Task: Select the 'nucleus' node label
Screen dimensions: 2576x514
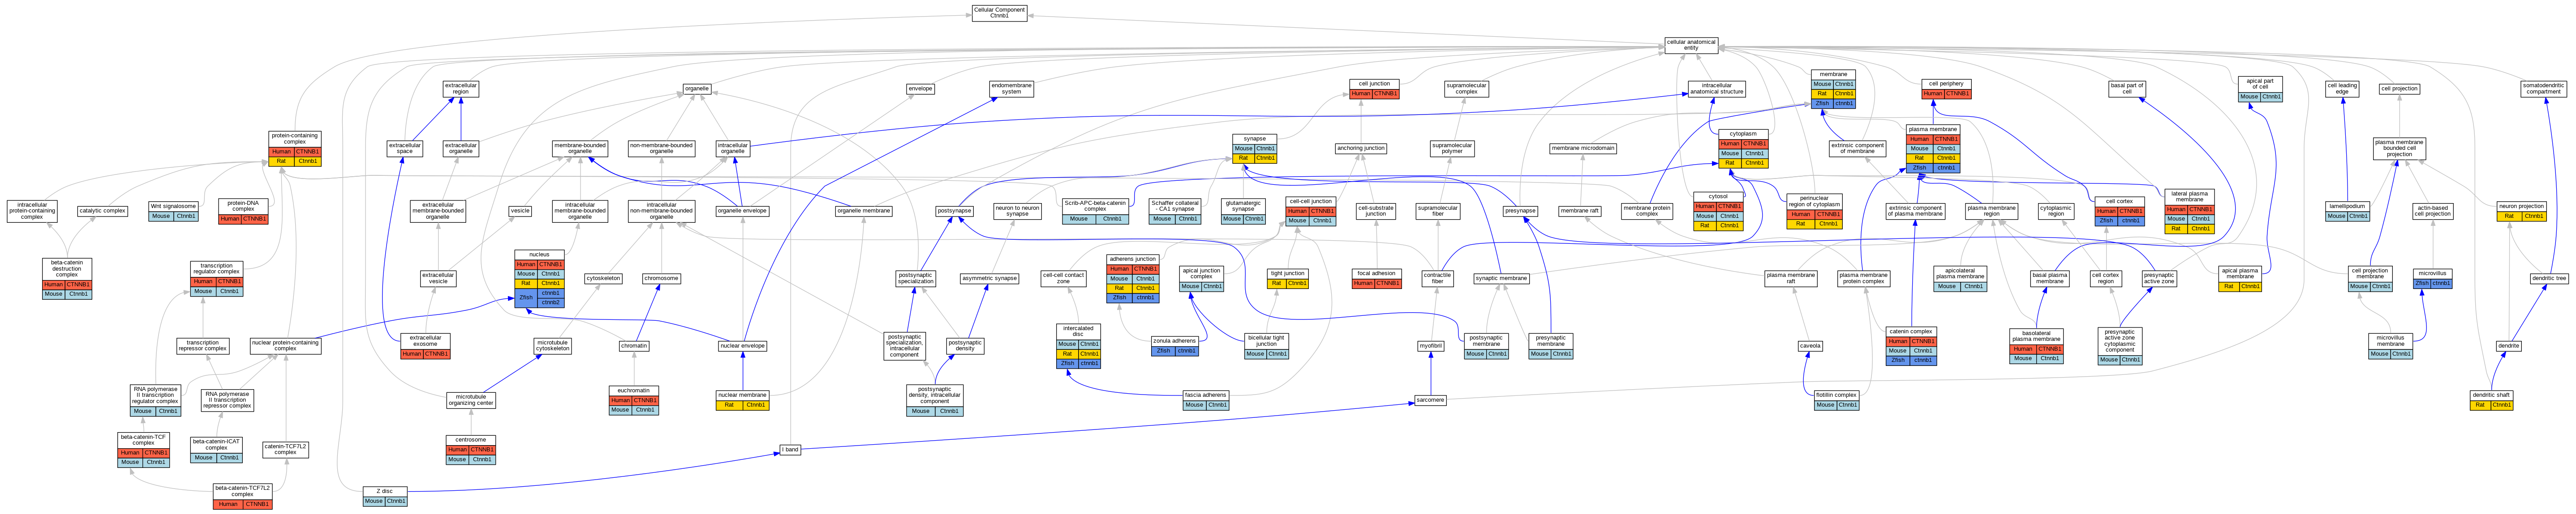Action: (x=539, y=255)
